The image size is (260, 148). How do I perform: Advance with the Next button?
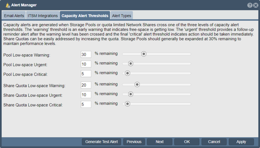coord(160,142)
